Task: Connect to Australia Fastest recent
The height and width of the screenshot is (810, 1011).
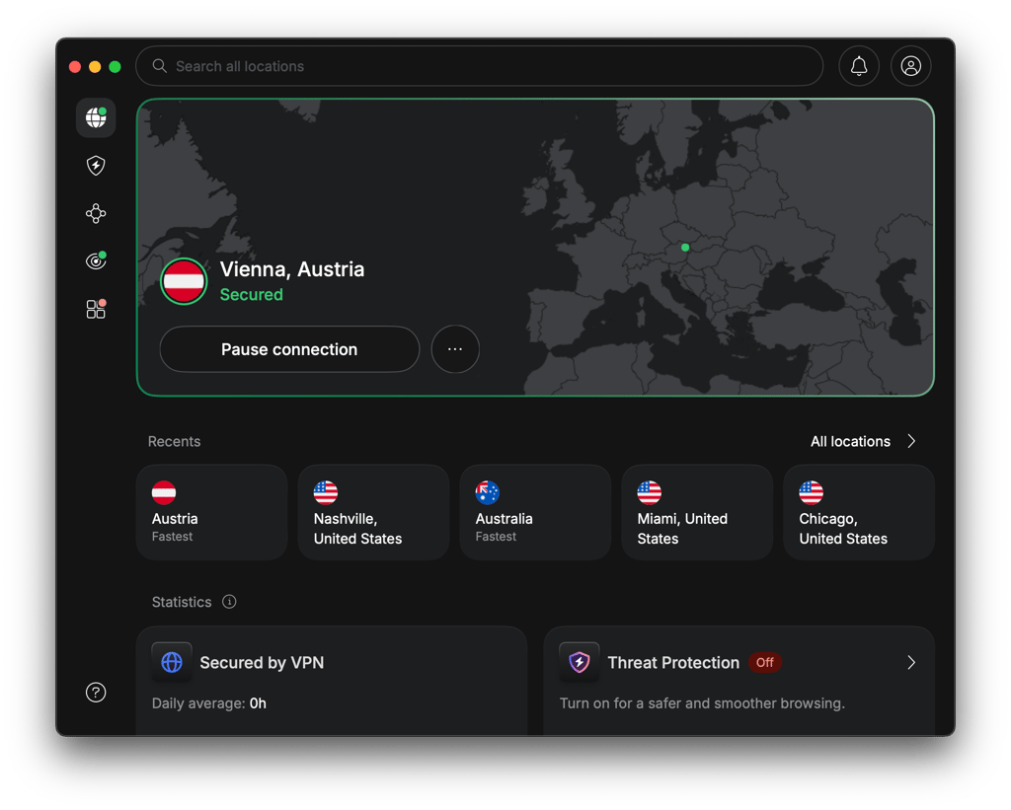Action: pos(536,512)
